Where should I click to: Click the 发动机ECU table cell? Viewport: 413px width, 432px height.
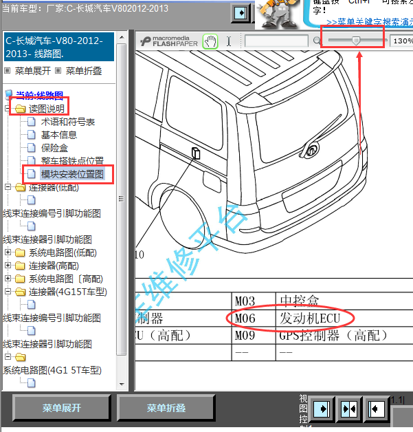pos(344,318)
